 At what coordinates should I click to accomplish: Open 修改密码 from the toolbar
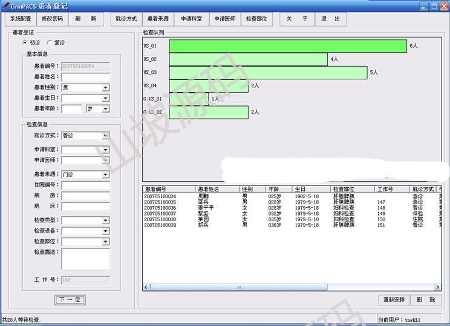[52, 19]
